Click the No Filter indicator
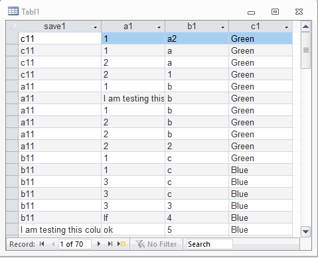 point(156,244)
